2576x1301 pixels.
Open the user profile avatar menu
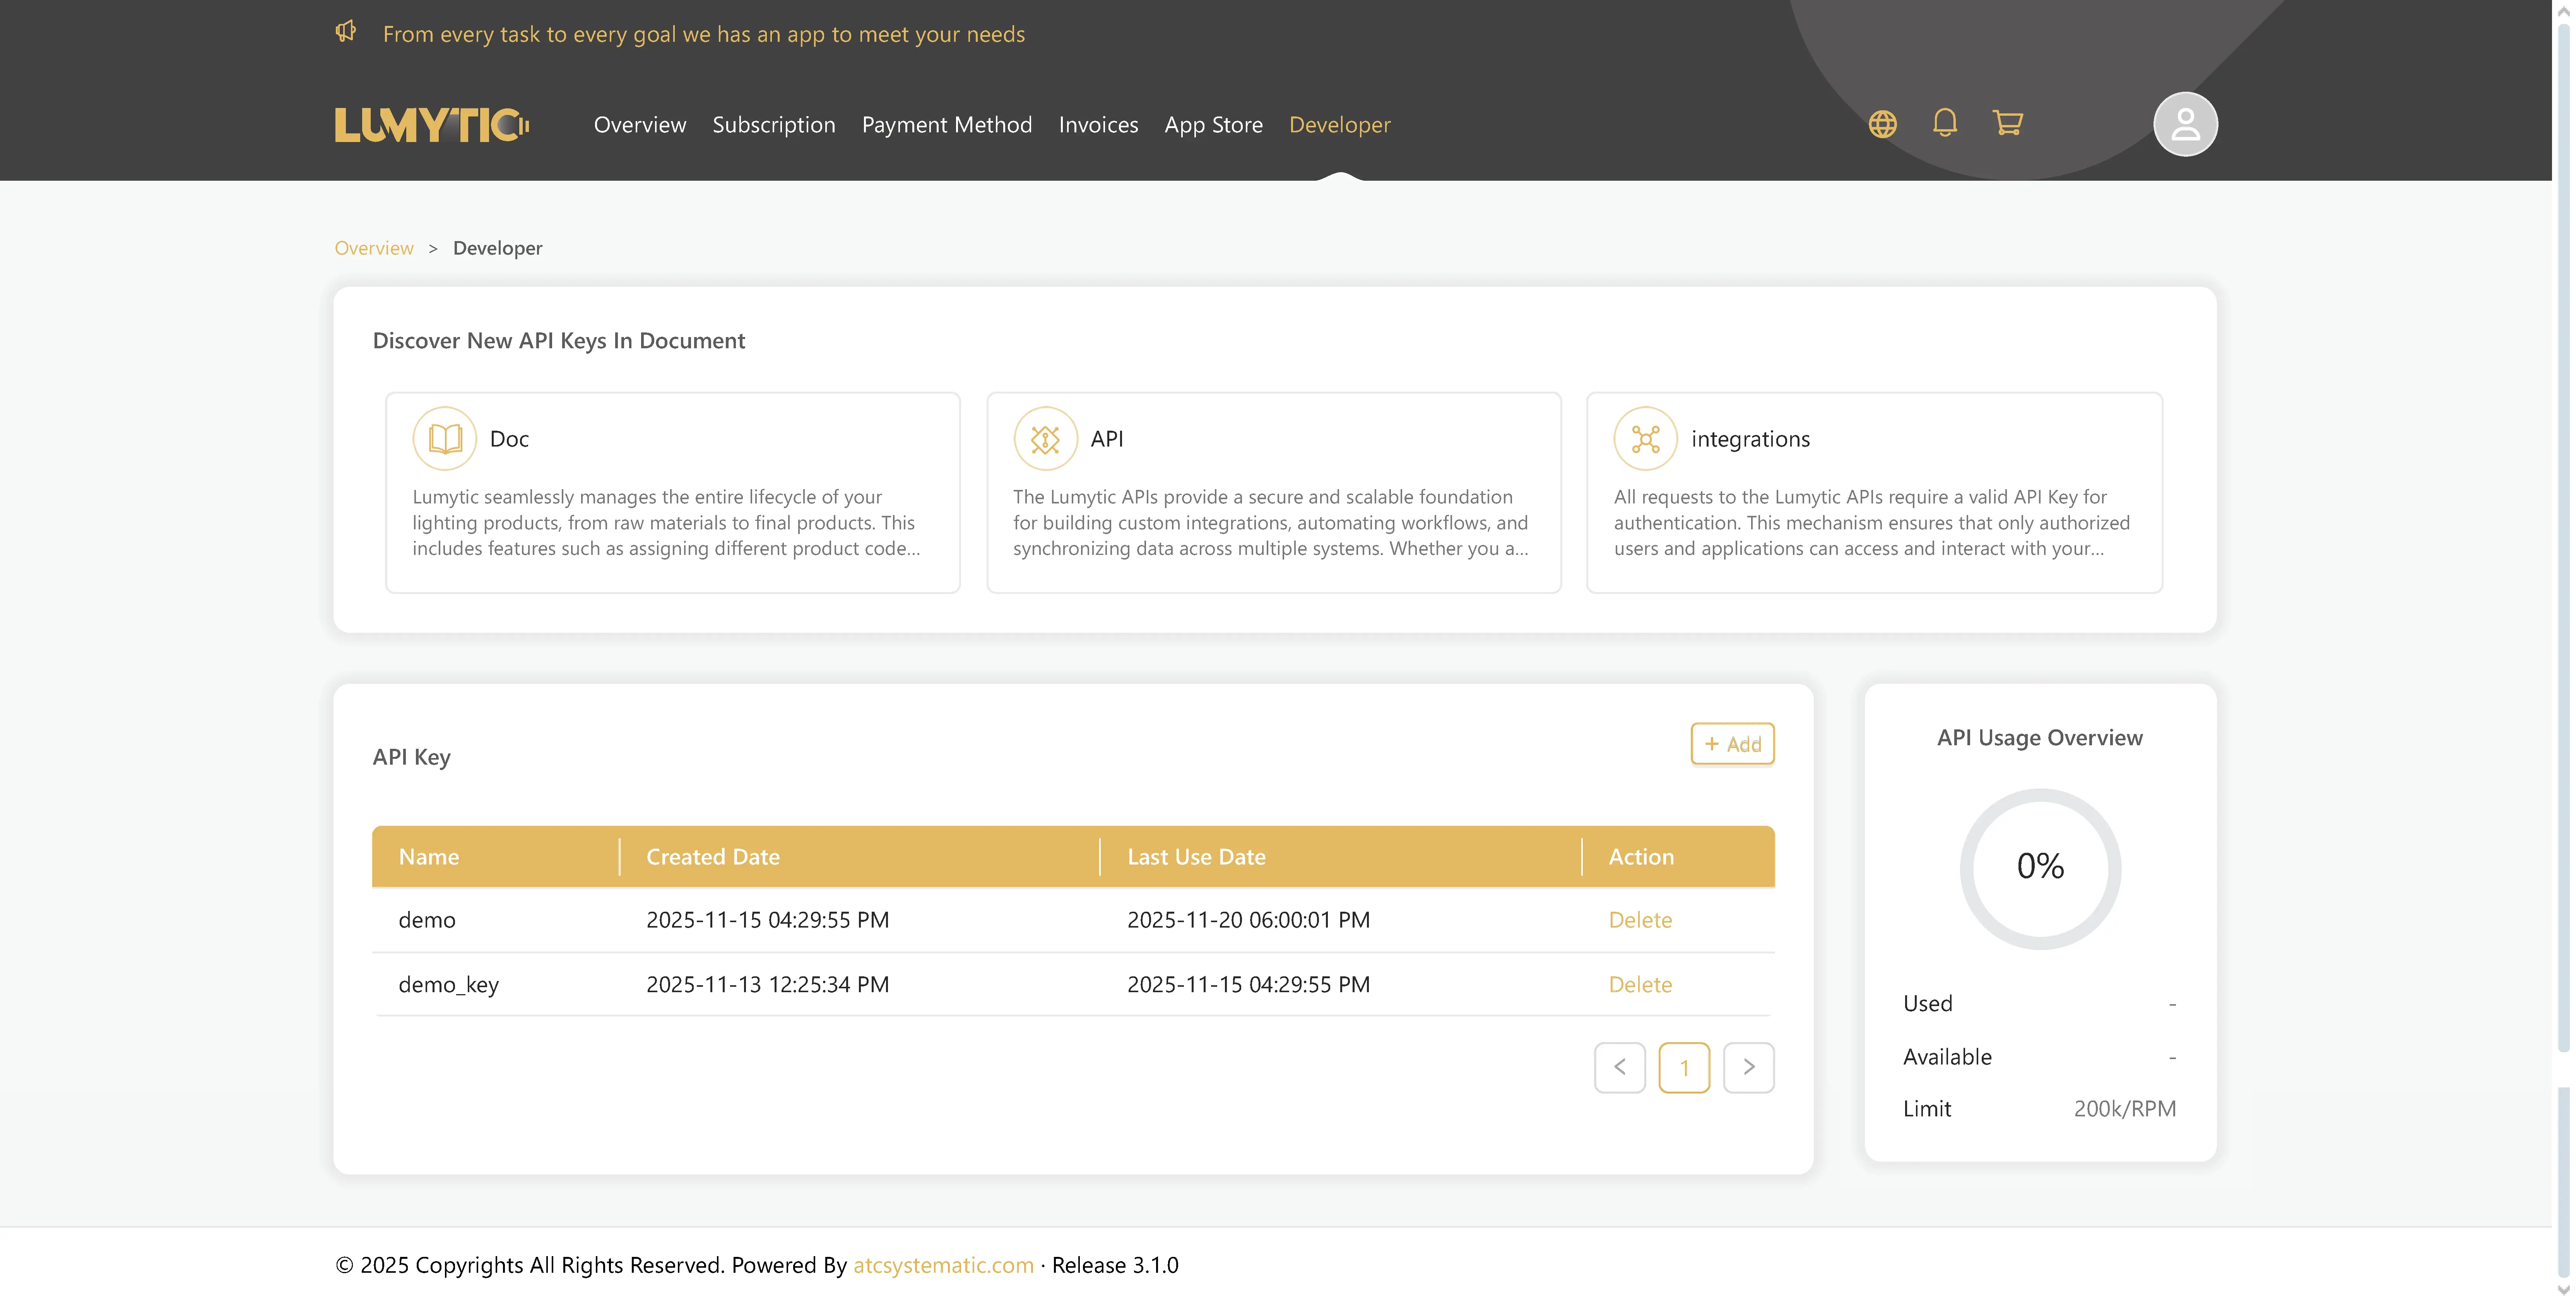(2185, 124)
